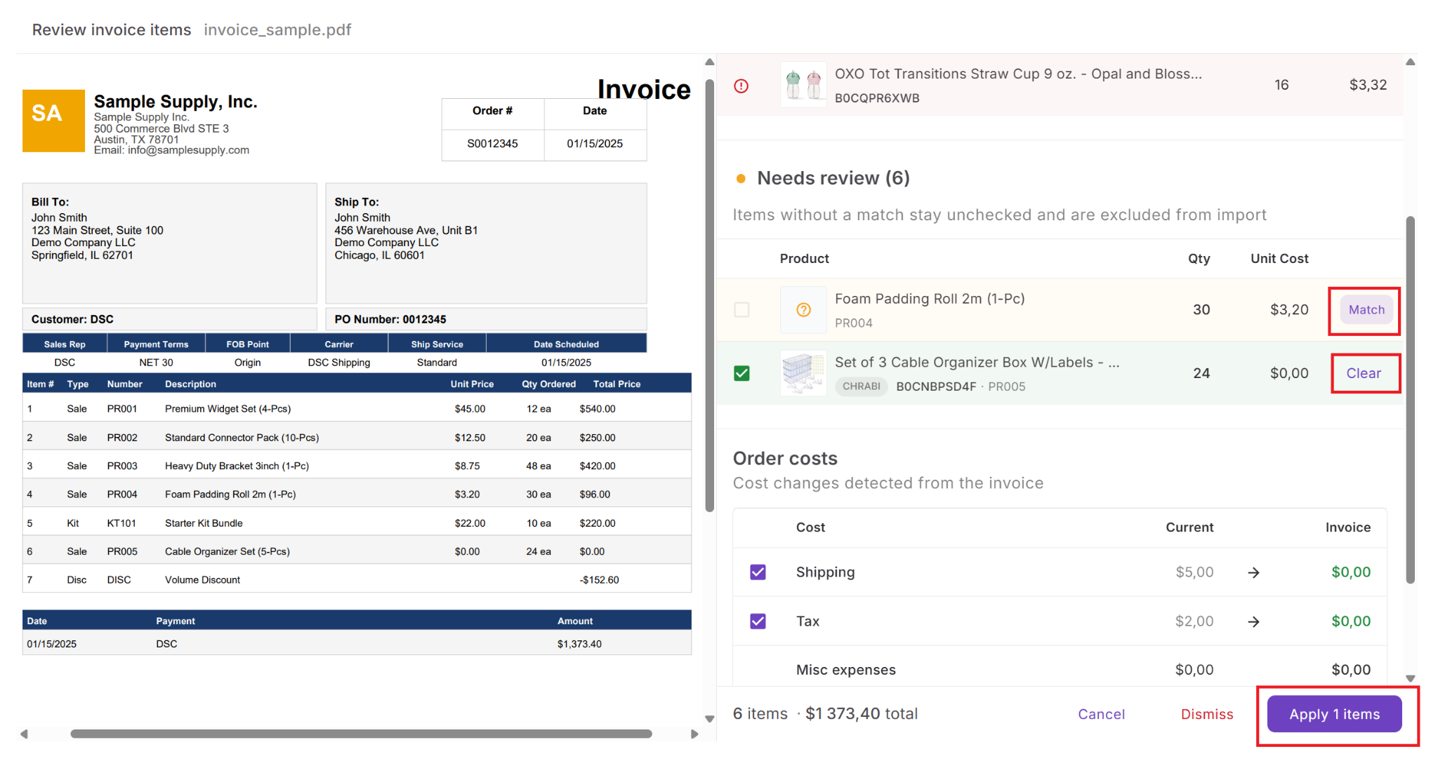Click B0CQPR6XWB product code
Screen dimensions: 1438x761
click(x=877, y=98)
